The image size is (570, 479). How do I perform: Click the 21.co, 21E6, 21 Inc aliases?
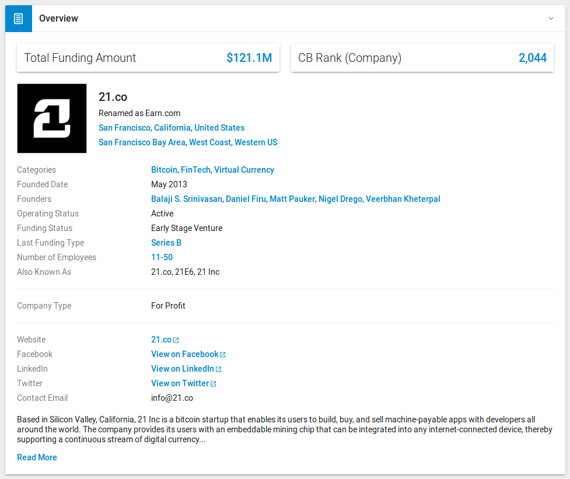[x=186, y=272]
